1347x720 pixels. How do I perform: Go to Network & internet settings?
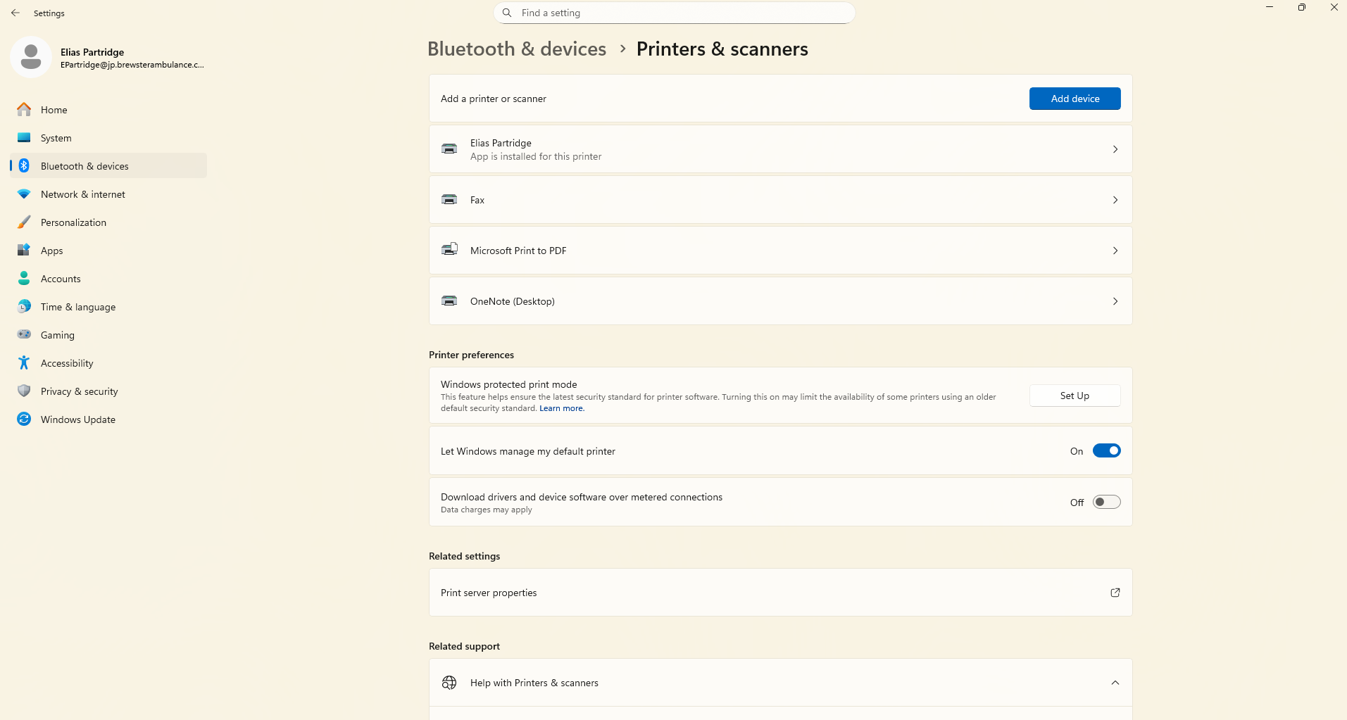108,194
